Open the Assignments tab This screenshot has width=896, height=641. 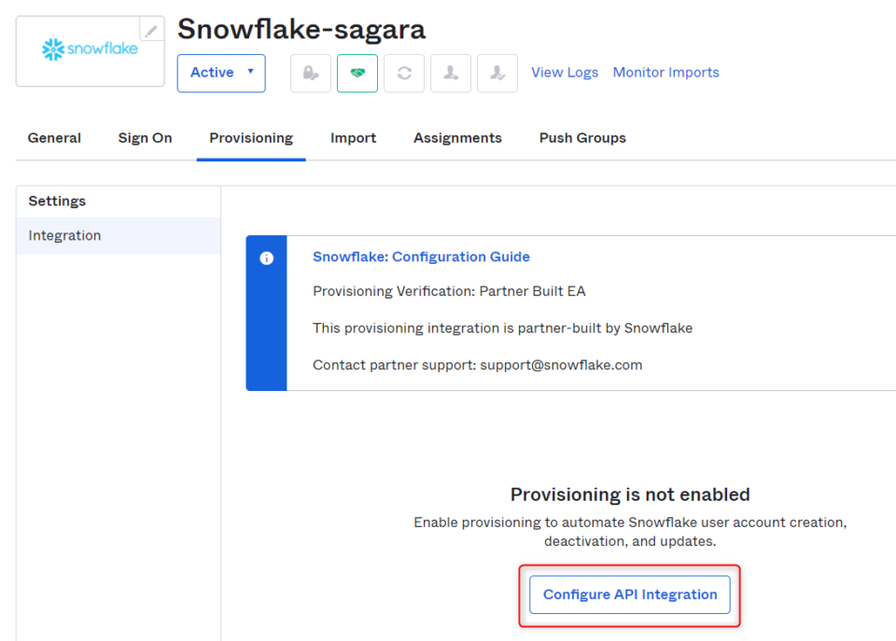click(457, 137)
